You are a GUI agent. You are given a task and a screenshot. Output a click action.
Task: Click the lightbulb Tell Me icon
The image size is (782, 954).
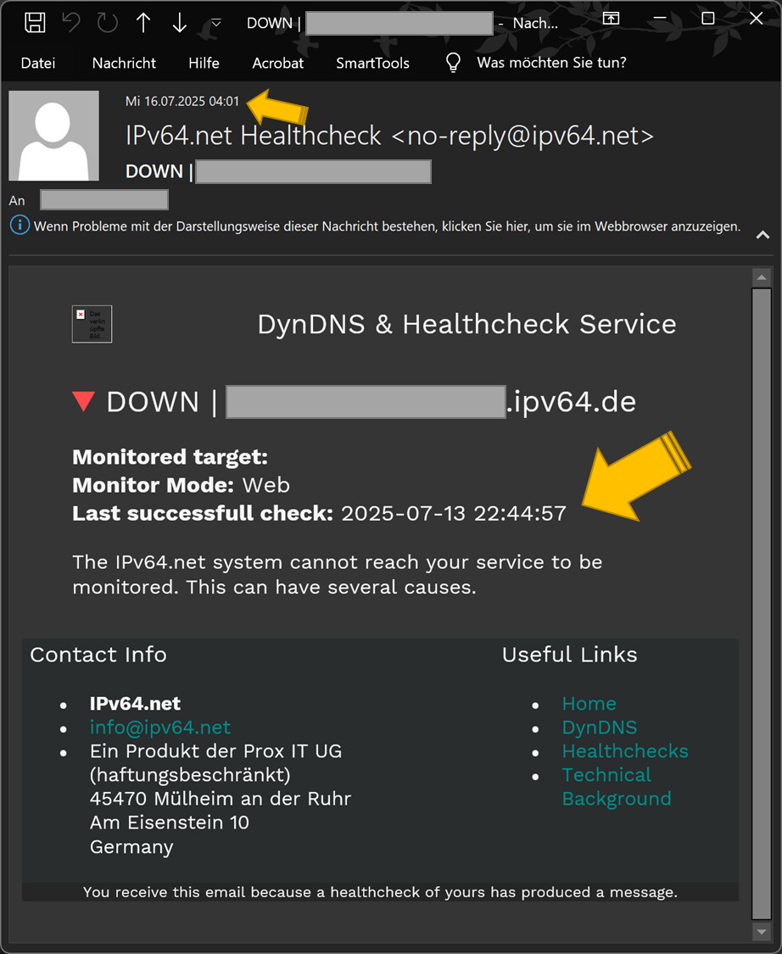(x=454, y=63)
